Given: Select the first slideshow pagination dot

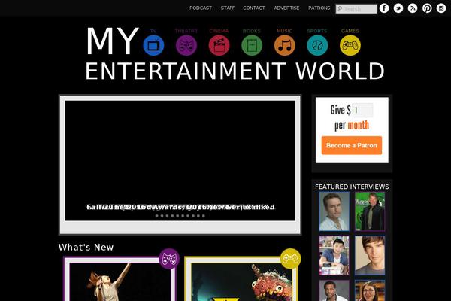Looking at the screenshot, I should [157, 216].
